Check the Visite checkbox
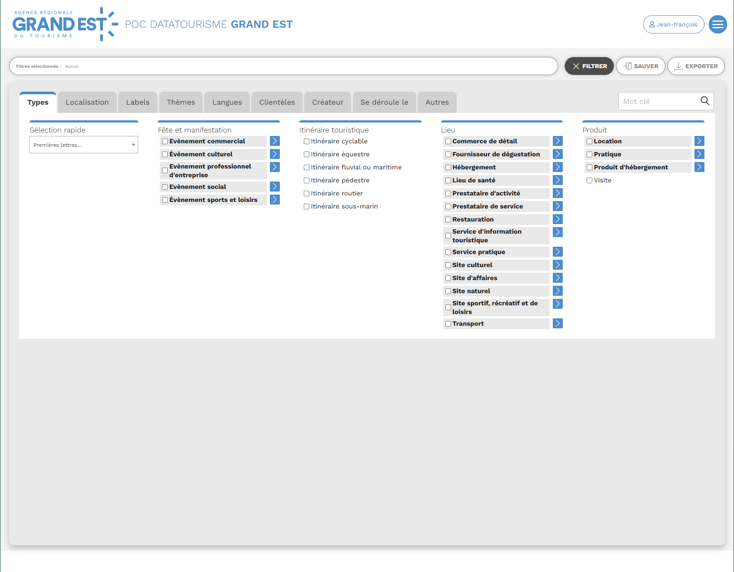The width and height of the screenshot is (734, 572). click(x=589, y=181)
